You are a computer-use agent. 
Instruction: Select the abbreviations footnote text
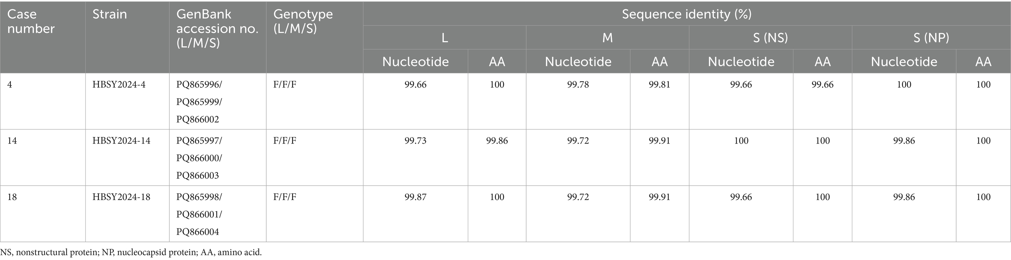click(131, 252)
